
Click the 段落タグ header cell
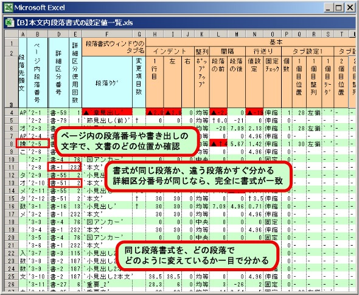click(107, 82)
